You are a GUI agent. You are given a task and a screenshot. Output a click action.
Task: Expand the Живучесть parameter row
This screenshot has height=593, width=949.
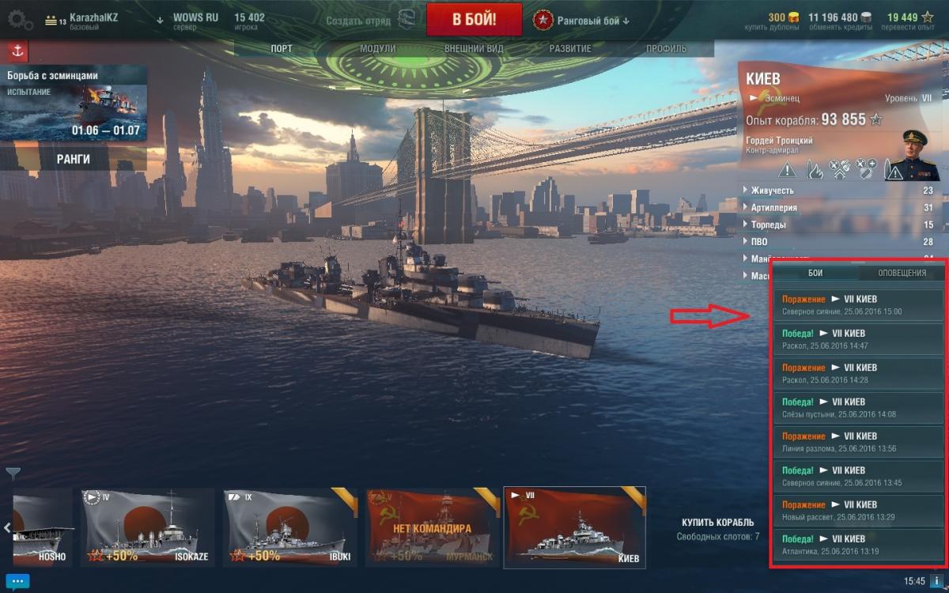click(838, 191)
